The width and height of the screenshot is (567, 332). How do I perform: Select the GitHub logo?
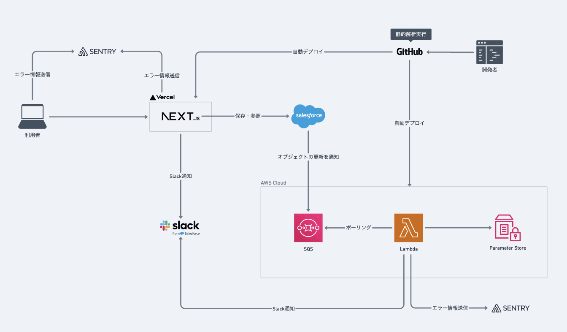[410, 52]
